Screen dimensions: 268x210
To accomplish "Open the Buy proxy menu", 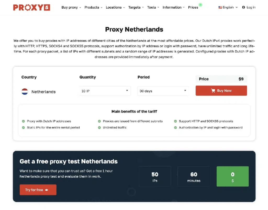I will tap(71, 7).
